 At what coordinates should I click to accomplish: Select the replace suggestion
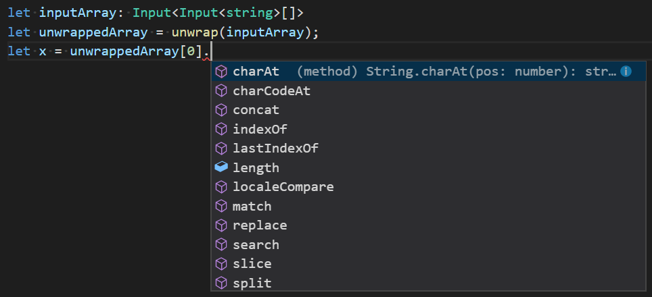tap(428, 225)
